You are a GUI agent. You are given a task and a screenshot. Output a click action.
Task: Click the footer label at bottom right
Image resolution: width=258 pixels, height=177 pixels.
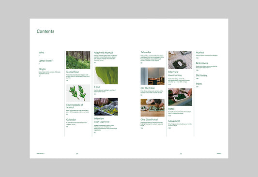(x=219, y=153)
